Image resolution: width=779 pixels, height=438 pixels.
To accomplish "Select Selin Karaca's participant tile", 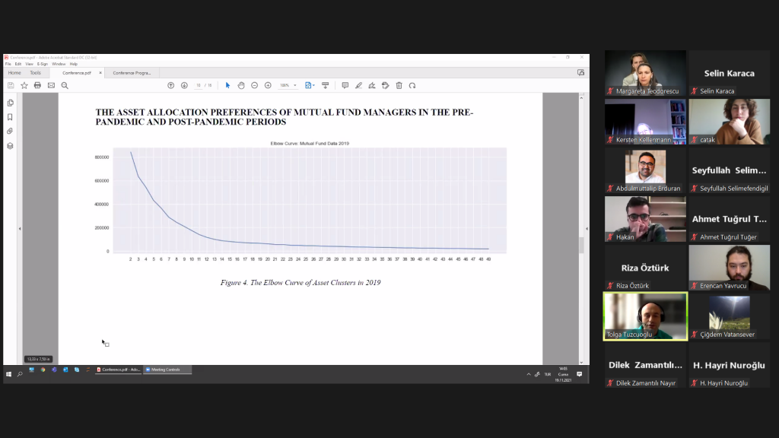I will (x=730, y=73).
